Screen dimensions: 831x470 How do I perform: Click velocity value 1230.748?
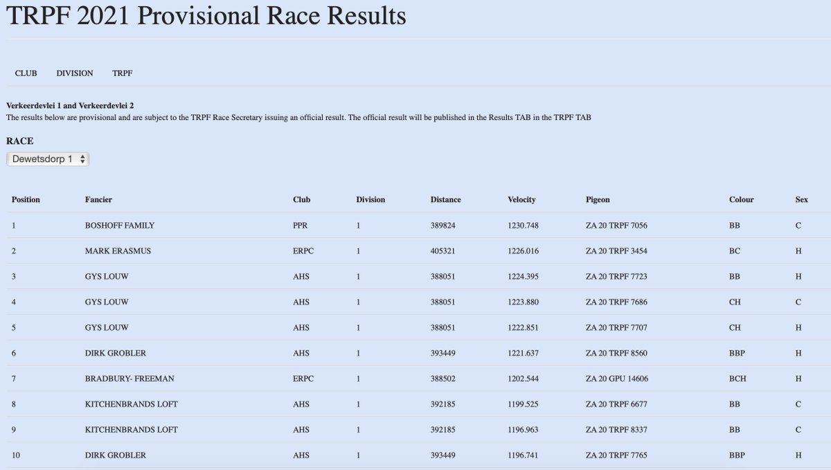[x=523, y=225]
